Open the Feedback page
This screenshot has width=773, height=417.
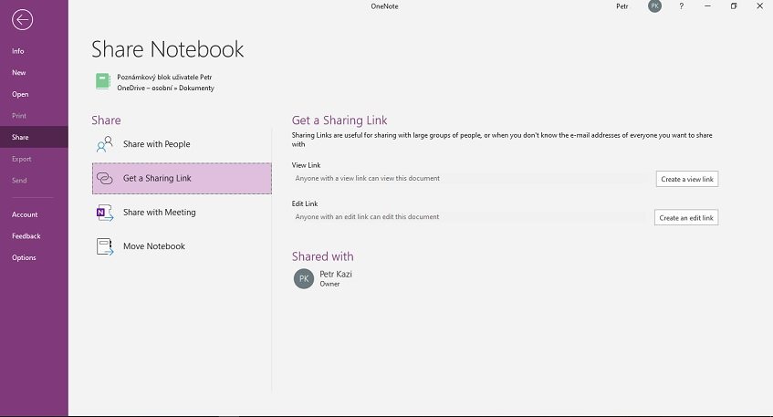pyautogui.click(x=34, y=236)
